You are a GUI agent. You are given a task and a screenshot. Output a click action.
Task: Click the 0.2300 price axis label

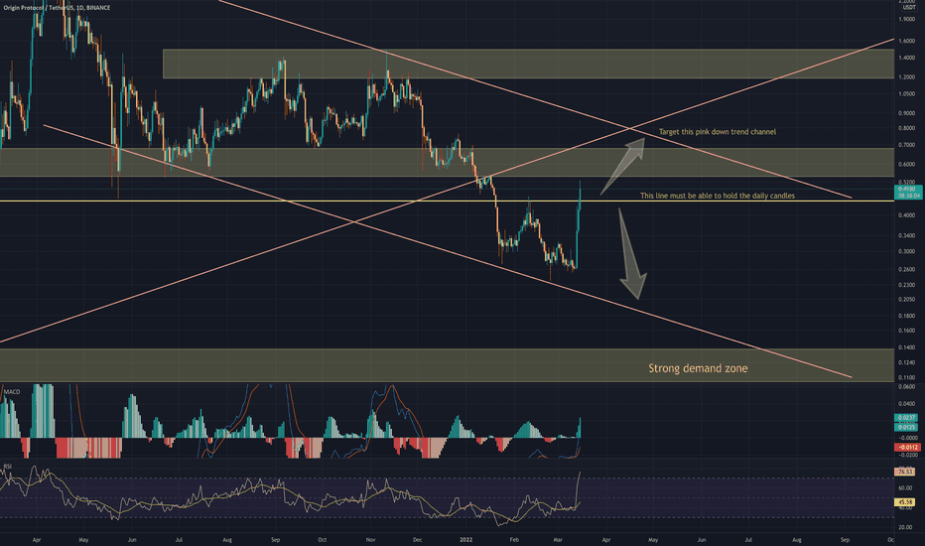907,285
